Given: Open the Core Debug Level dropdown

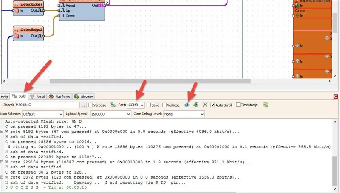Looking at the screenshot, I should [x=184, y=114].
